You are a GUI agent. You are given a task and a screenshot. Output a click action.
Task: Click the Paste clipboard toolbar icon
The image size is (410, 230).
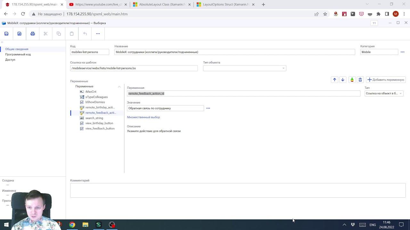[72, 34]
